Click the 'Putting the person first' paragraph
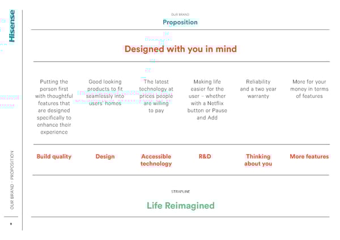This screenshot has width=340, height=240. click(55, 107)
